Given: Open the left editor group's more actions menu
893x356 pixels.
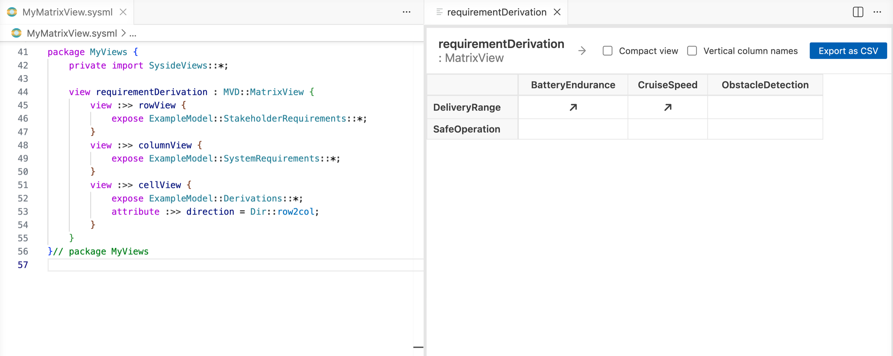Looking at the screenshot, I should tap(406, 12).
